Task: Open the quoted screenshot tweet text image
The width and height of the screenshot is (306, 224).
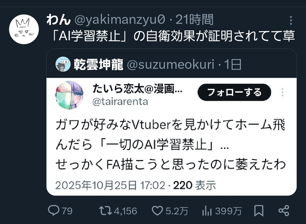Action: [171, 136]
